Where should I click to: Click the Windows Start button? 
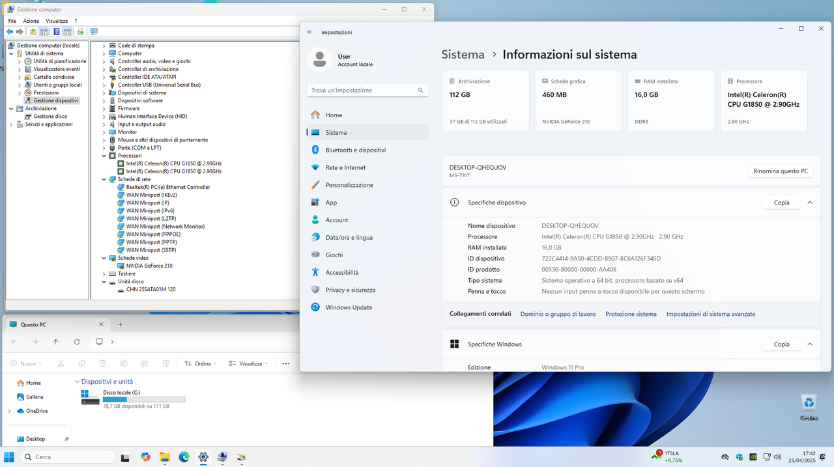point(9,457)
